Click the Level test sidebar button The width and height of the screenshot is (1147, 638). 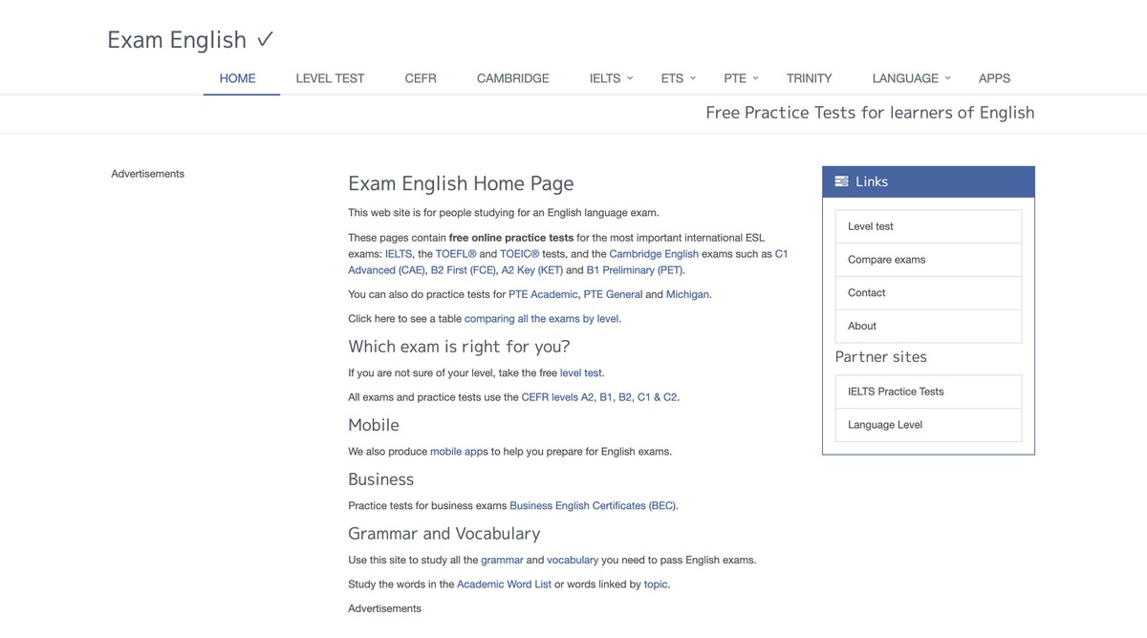[x=927, y=226]
